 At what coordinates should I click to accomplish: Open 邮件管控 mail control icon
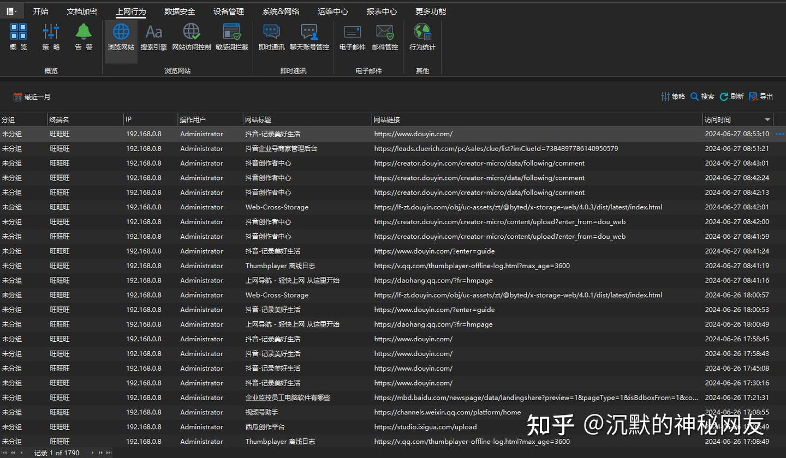(385, 37)
